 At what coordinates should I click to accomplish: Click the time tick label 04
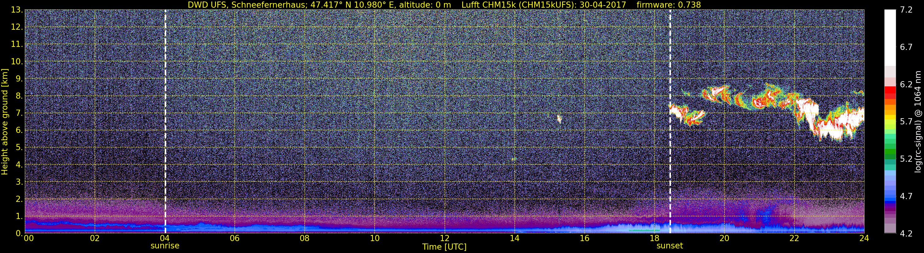click(165, 238)
